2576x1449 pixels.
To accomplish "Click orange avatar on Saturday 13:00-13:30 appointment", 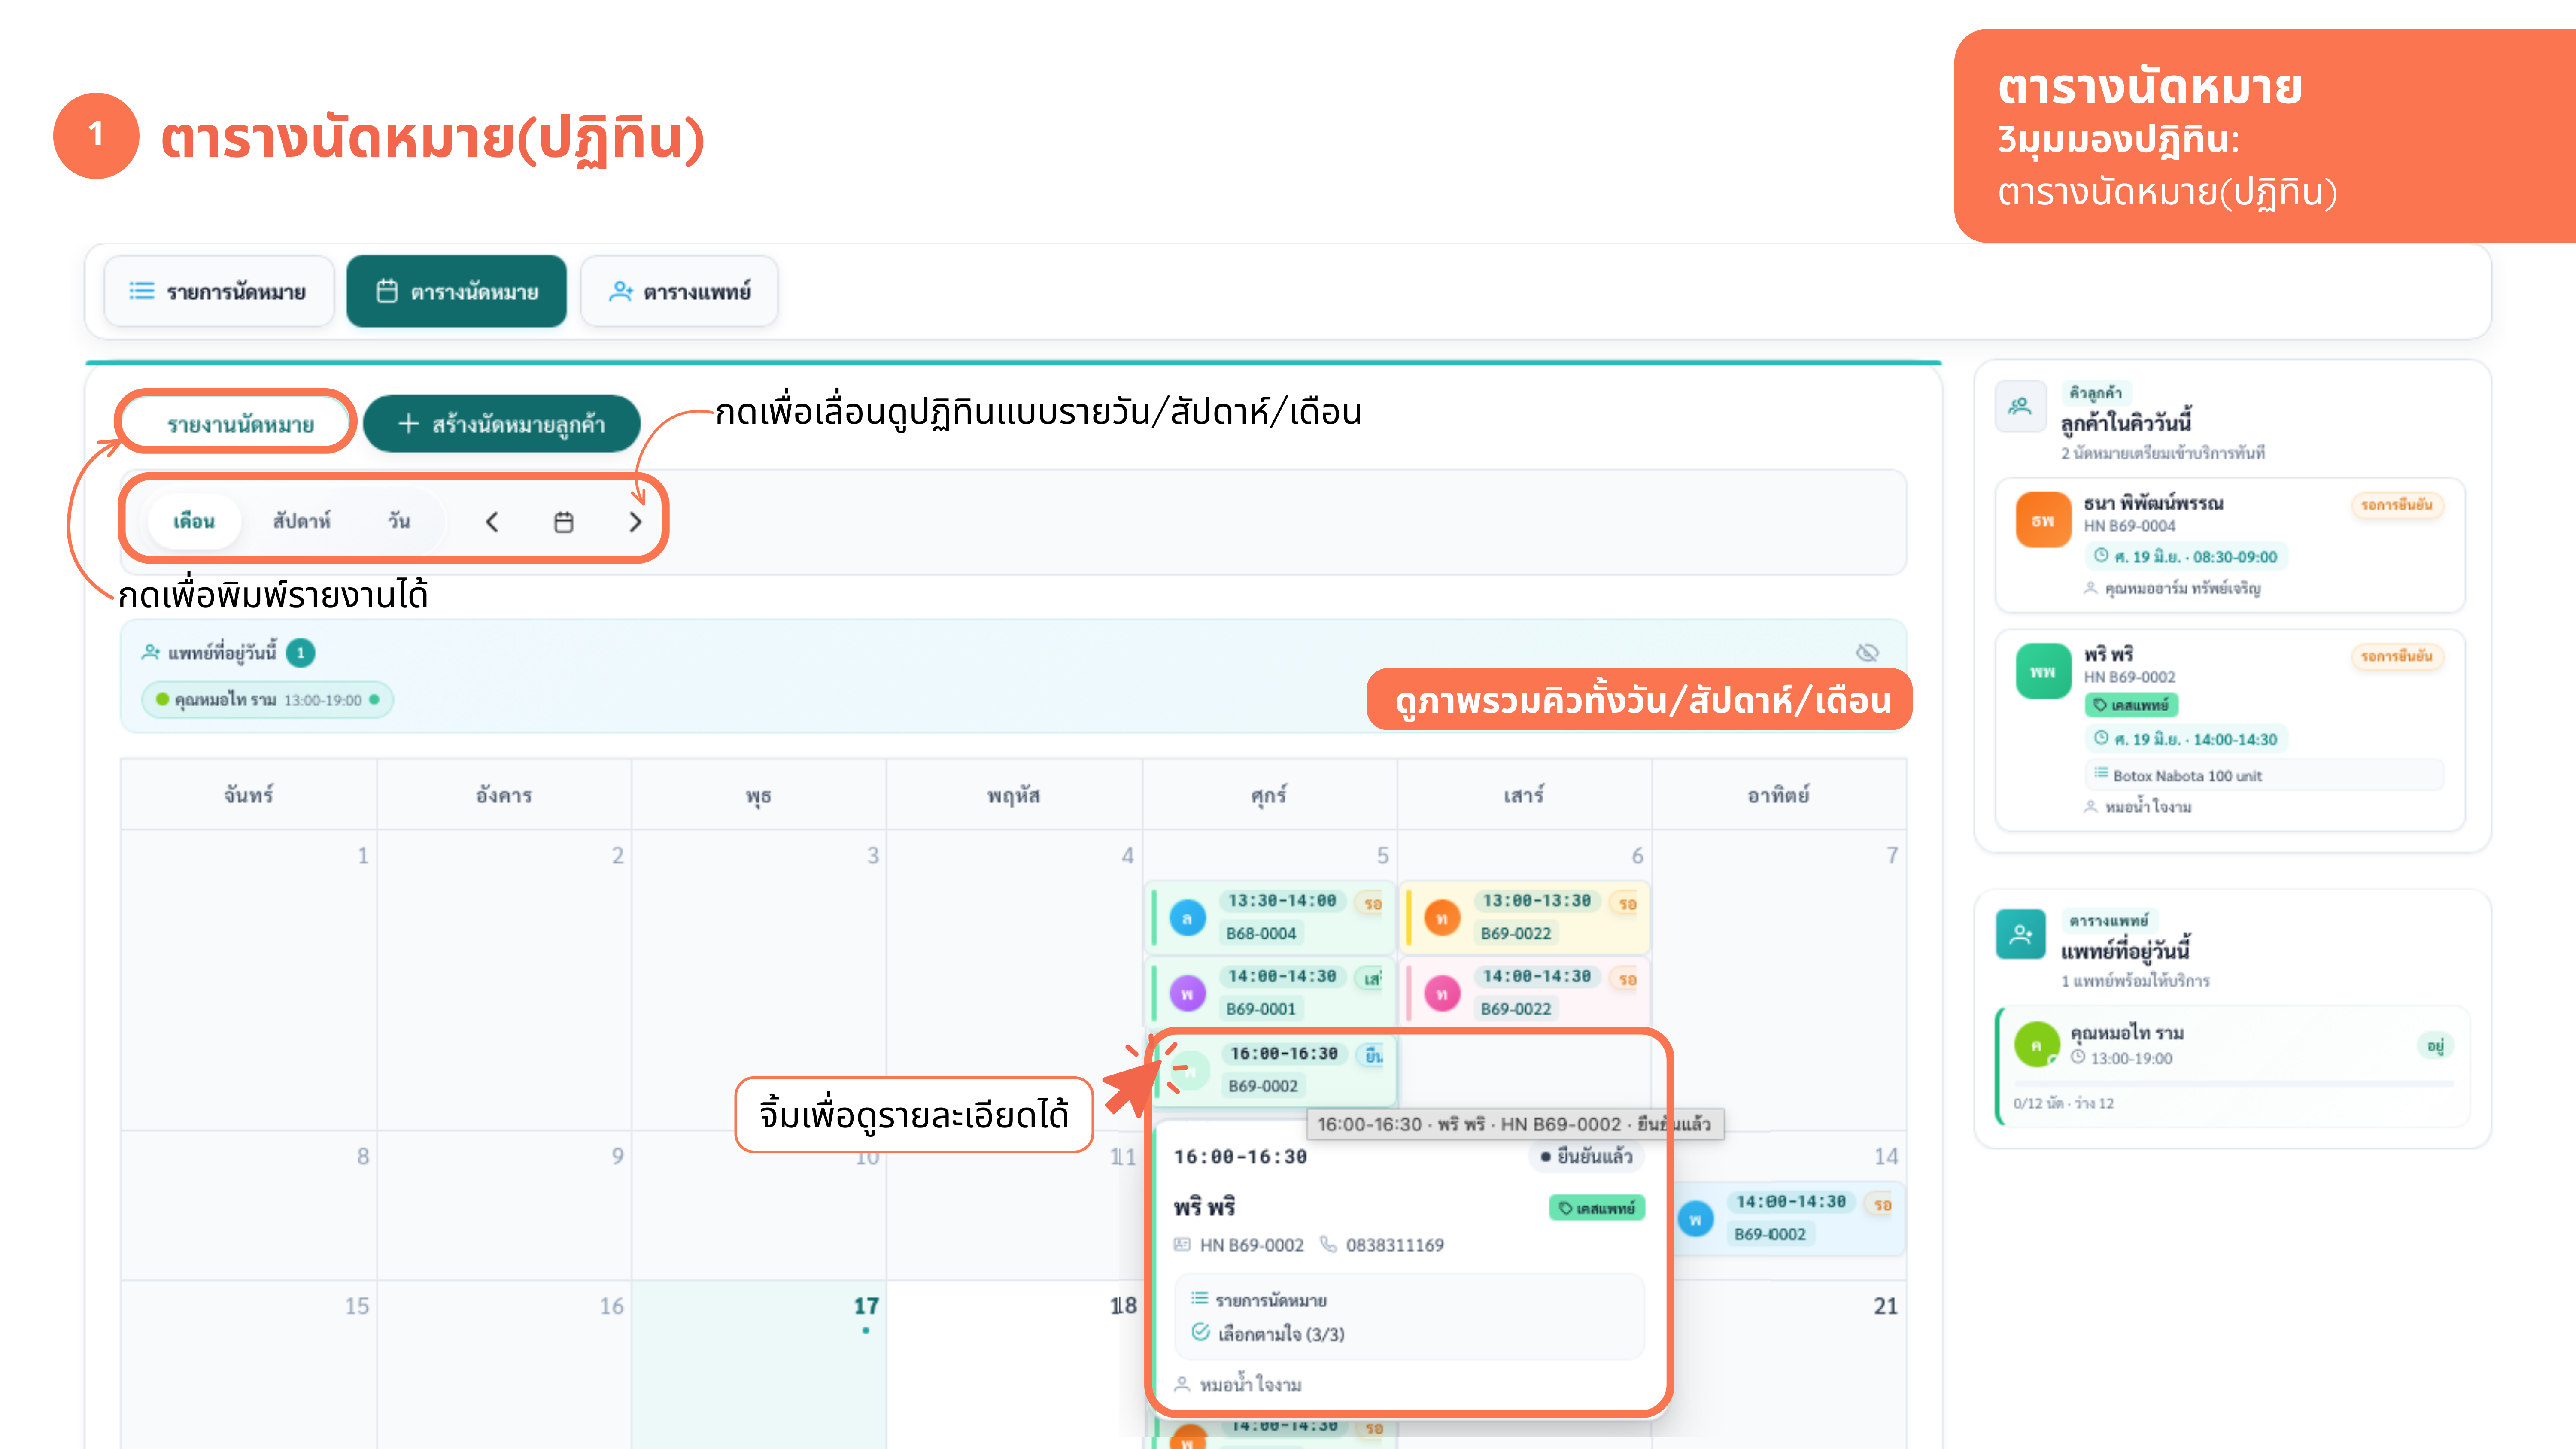I will (x=1442, y=918).
